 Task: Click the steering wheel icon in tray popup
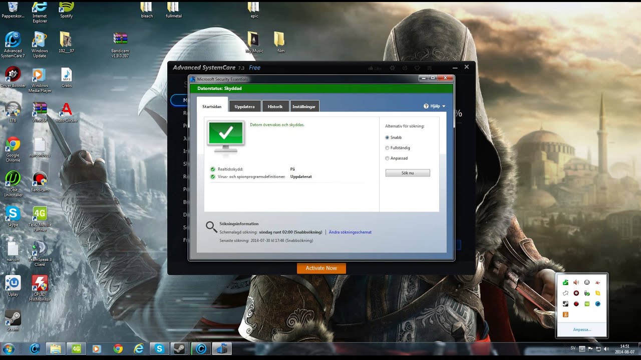tap(587, 282)
